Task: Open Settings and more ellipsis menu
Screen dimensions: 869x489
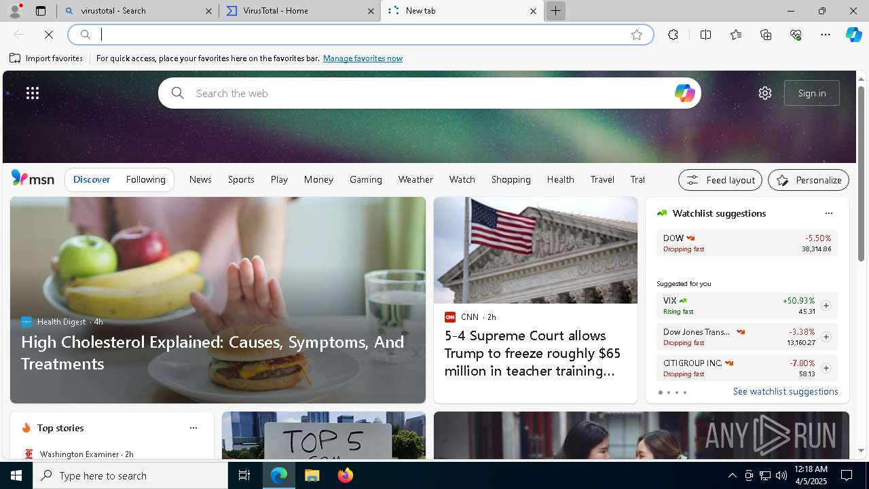Action: point(826,35)
